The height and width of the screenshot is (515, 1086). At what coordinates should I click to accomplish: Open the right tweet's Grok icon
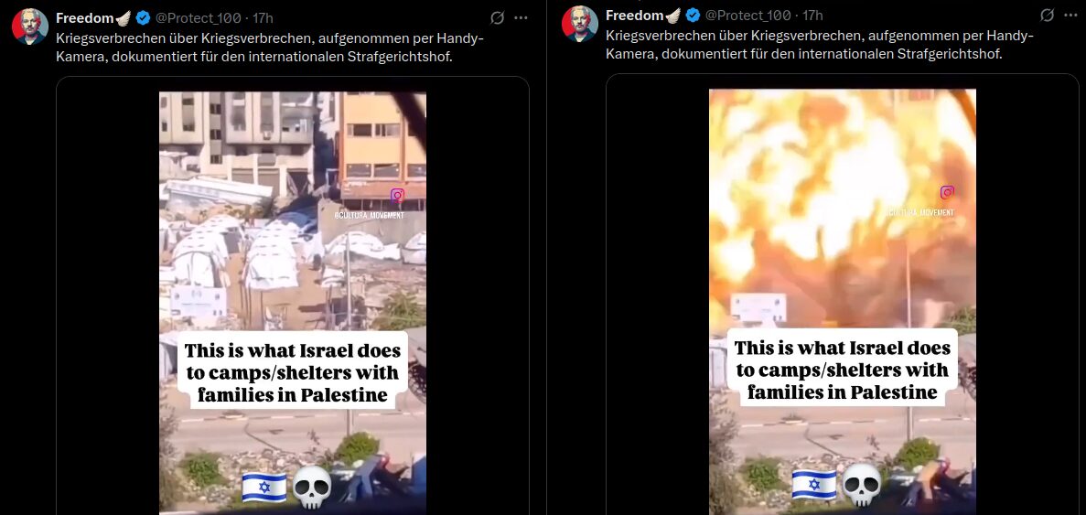[x=1048, y=15]
